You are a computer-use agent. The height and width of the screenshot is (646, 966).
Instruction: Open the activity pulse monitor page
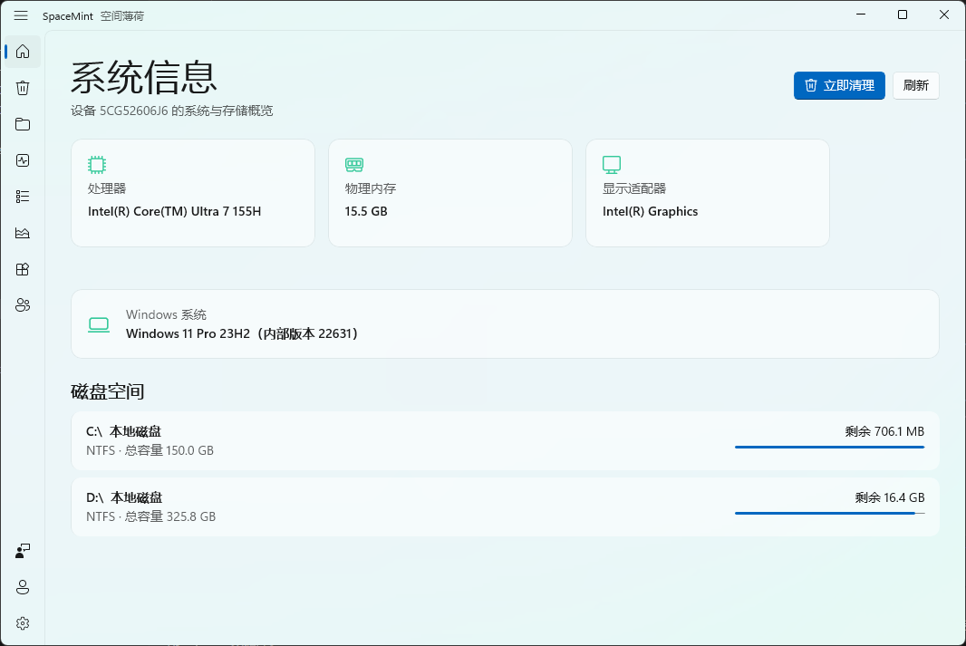[23, 160]
